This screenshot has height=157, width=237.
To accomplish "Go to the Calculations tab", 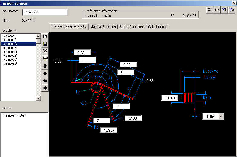I will point(156,27).
